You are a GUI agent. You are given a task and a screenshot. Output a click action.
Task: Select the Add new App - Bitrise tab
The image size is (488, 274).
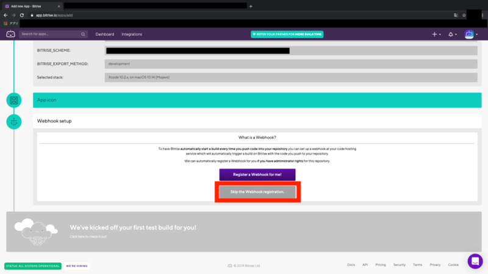(x=32, y=6)
